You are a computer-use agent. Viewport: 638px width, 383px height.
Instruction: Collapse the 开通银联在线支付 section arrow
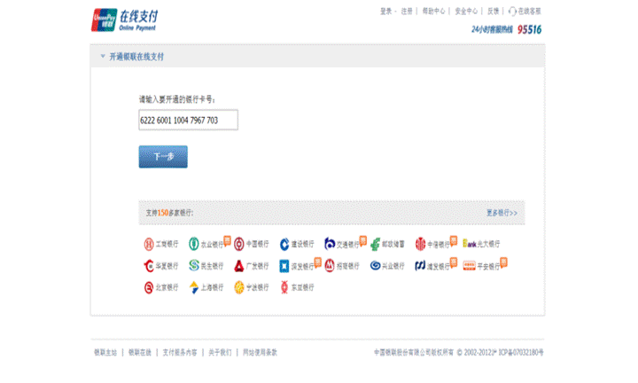pyautogui.click(x=102, y=57)
